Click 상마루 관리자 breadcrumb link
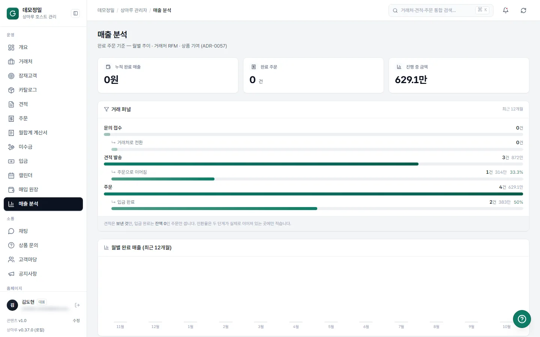The height and width of the screenshot is (337, 540). click(133, 10)
